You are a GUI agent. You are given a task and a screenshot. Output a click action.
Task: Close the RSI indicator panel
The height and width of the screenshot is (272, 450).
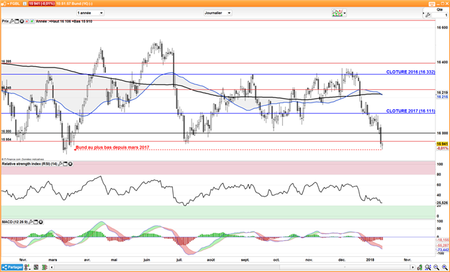[x=70, y=164]
